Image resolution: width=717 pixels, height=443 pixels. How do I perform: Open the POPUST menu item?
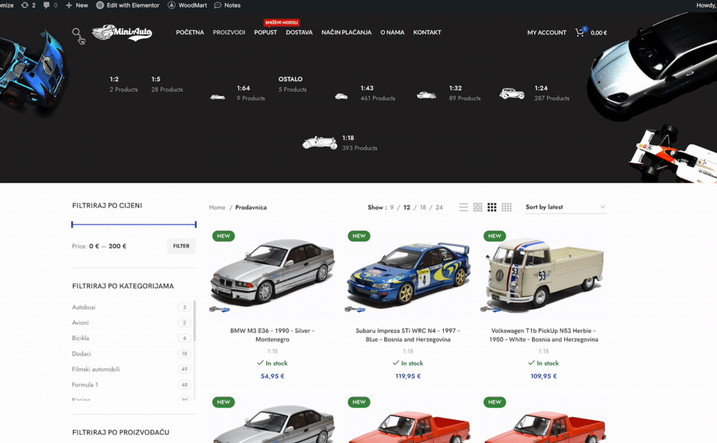(265, 32)
